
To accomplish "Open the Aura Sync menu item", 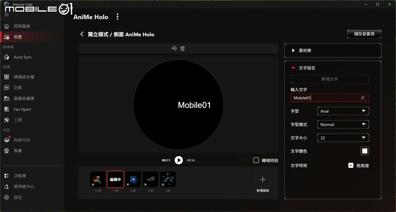I will coord(23,57).
